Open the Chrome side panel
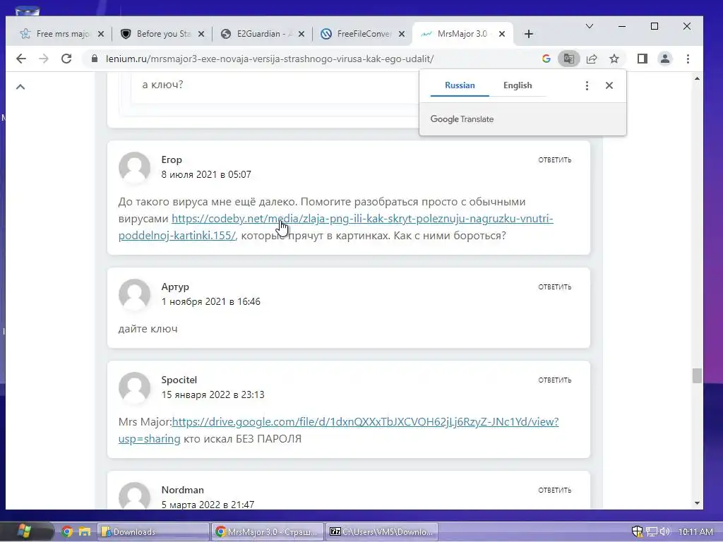 pos(643,59)
